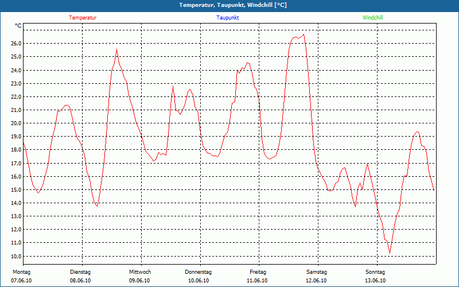
Task: Click the Sonntag day label
Action: pyautogui.click(x=375, y=272)
